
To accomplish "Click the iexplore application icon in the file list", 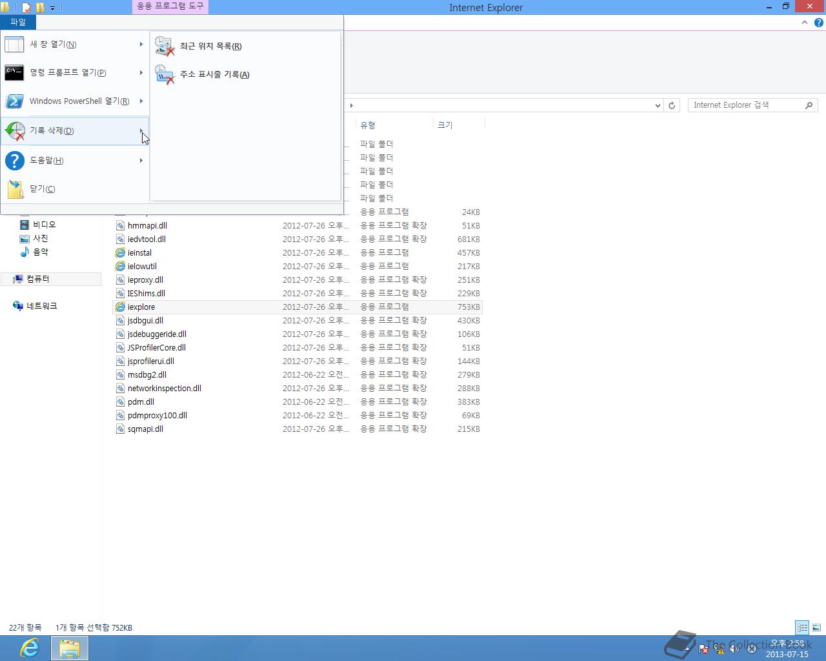I will pos(120,307).
